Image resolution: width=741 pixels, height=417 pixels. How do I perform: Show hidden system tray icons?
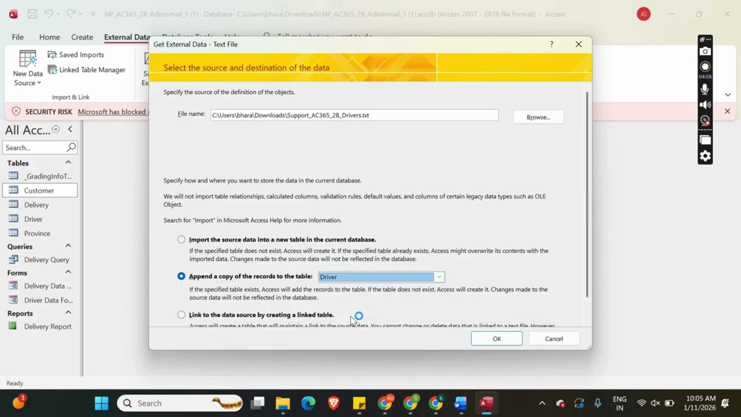tap(542, 403)
